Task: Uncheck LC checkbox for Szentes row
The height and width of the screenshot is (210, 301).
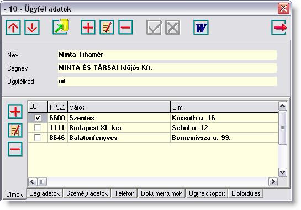Action: (38, 117)
